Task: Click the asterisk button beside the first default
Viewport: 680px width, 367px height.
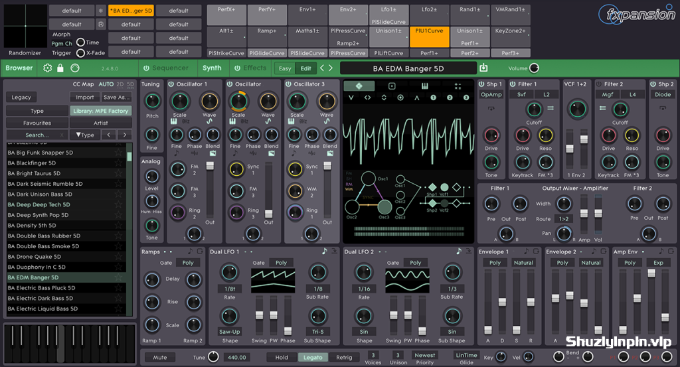Action: [101, 11]
